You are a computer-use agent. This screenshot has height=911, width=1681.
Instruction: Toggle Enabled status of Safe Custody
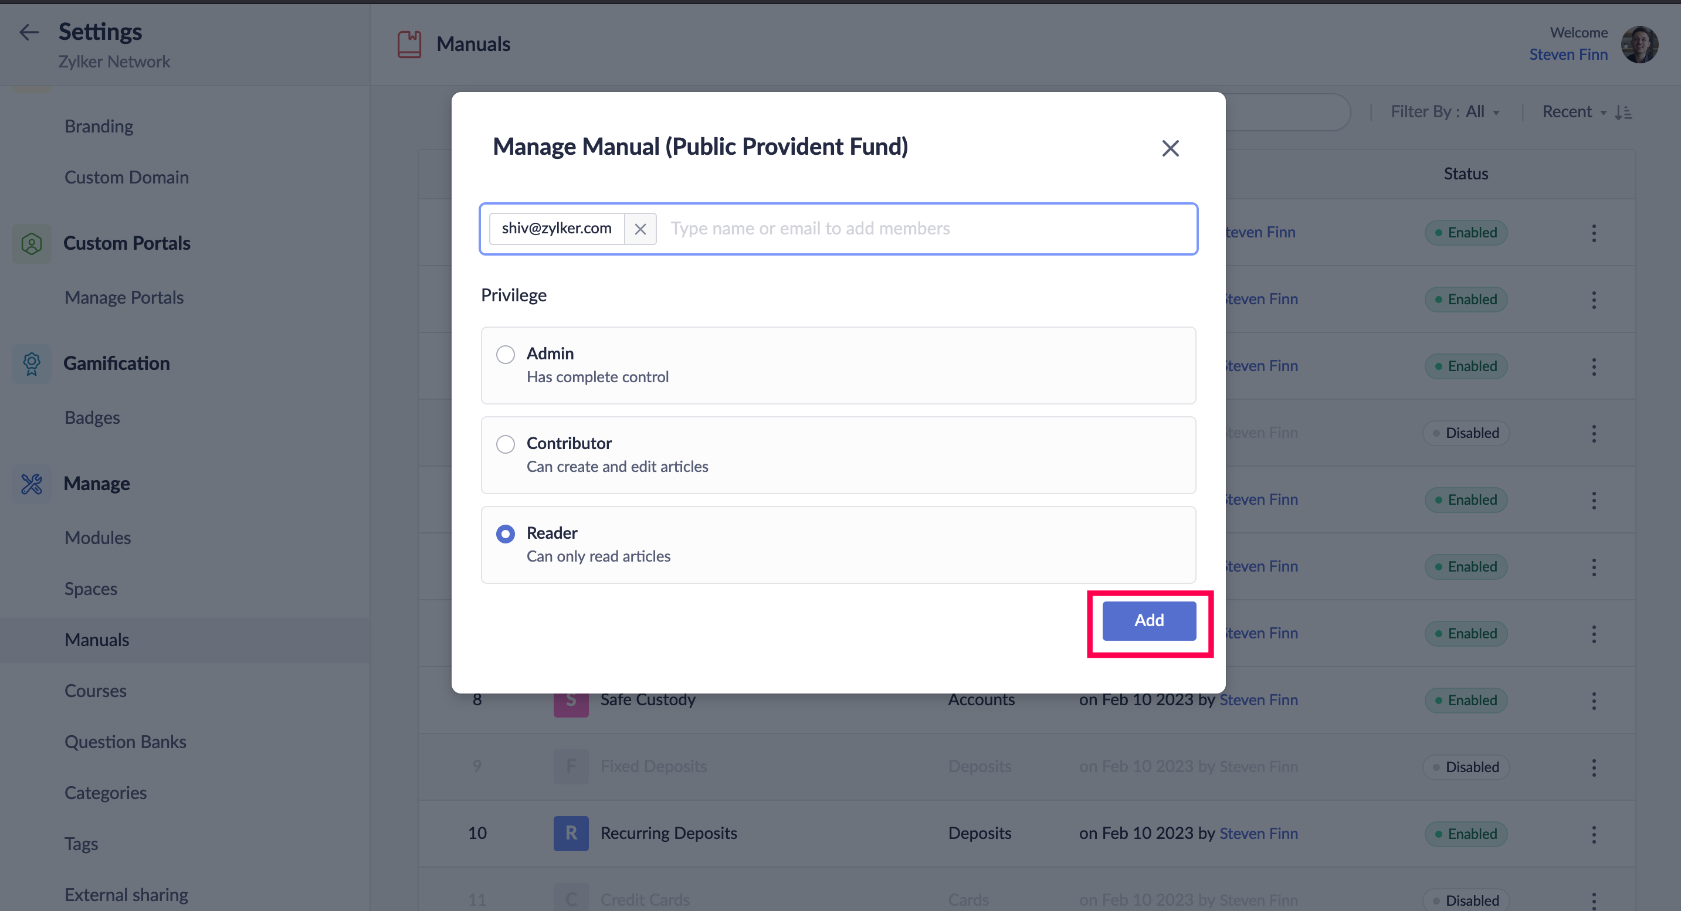point(1466,701)
